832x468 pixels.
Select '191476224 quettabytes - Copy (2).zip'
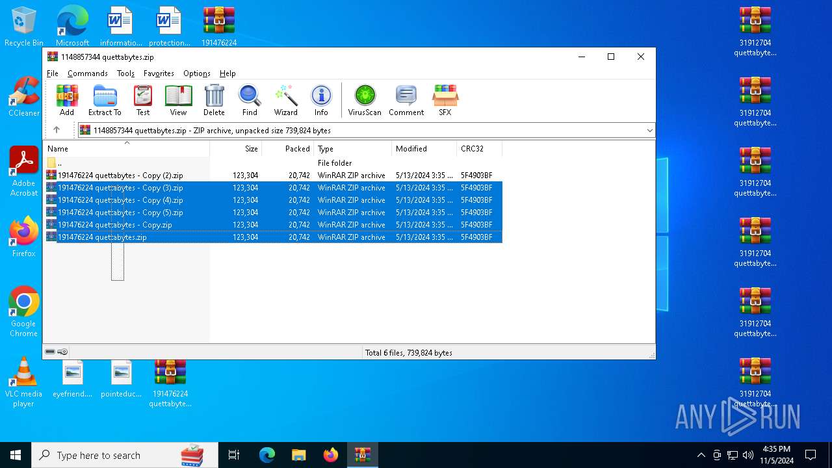(x=274, y=175)
